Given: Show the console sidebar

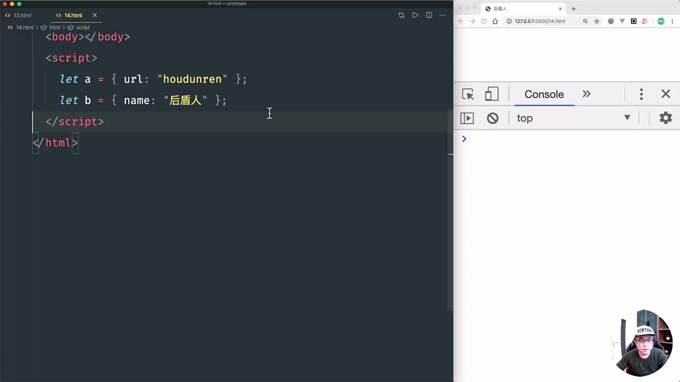Looking at the screenshot, I should [x=467, y=118].
